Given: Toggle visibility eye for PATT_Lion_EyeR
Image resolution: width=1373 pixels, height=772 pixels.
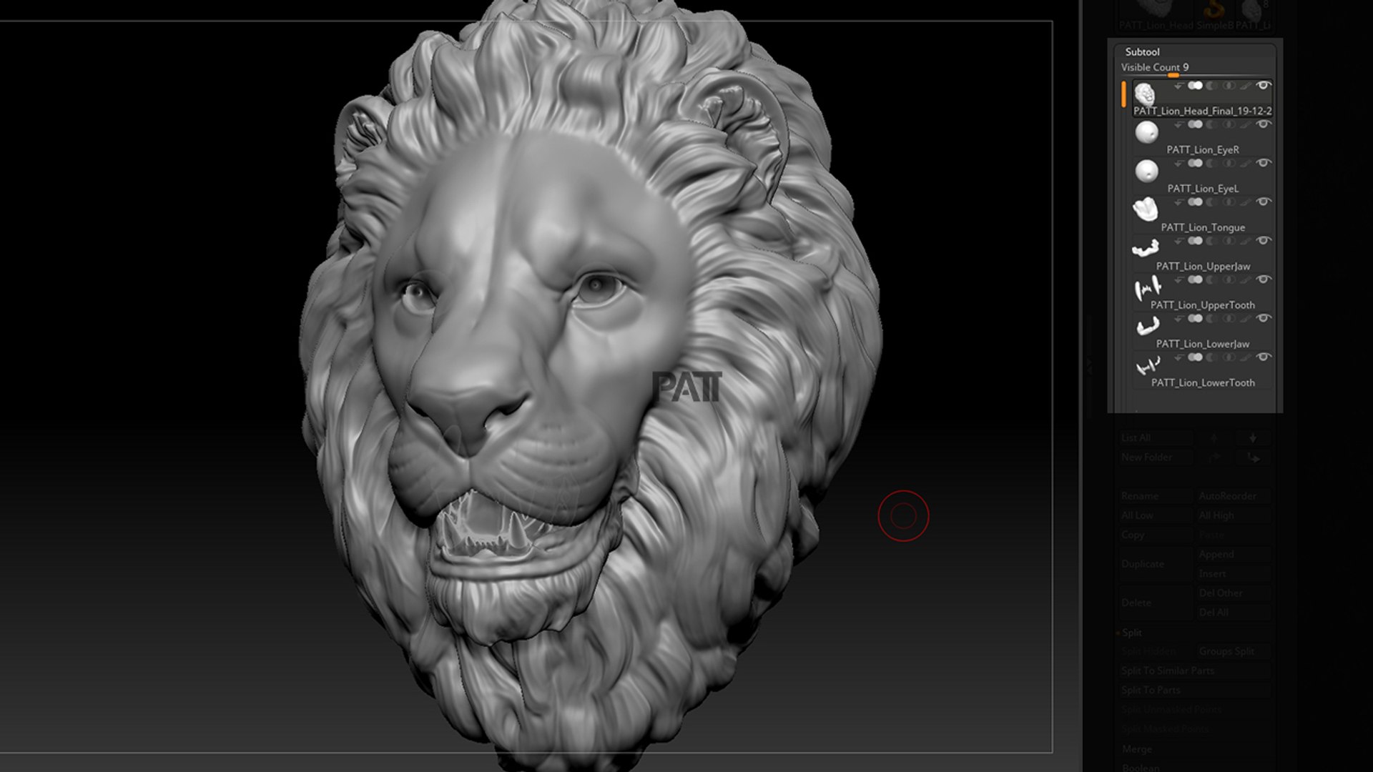Looking at the screenshot, I should pyautogui.click(x=1264, y=124).
